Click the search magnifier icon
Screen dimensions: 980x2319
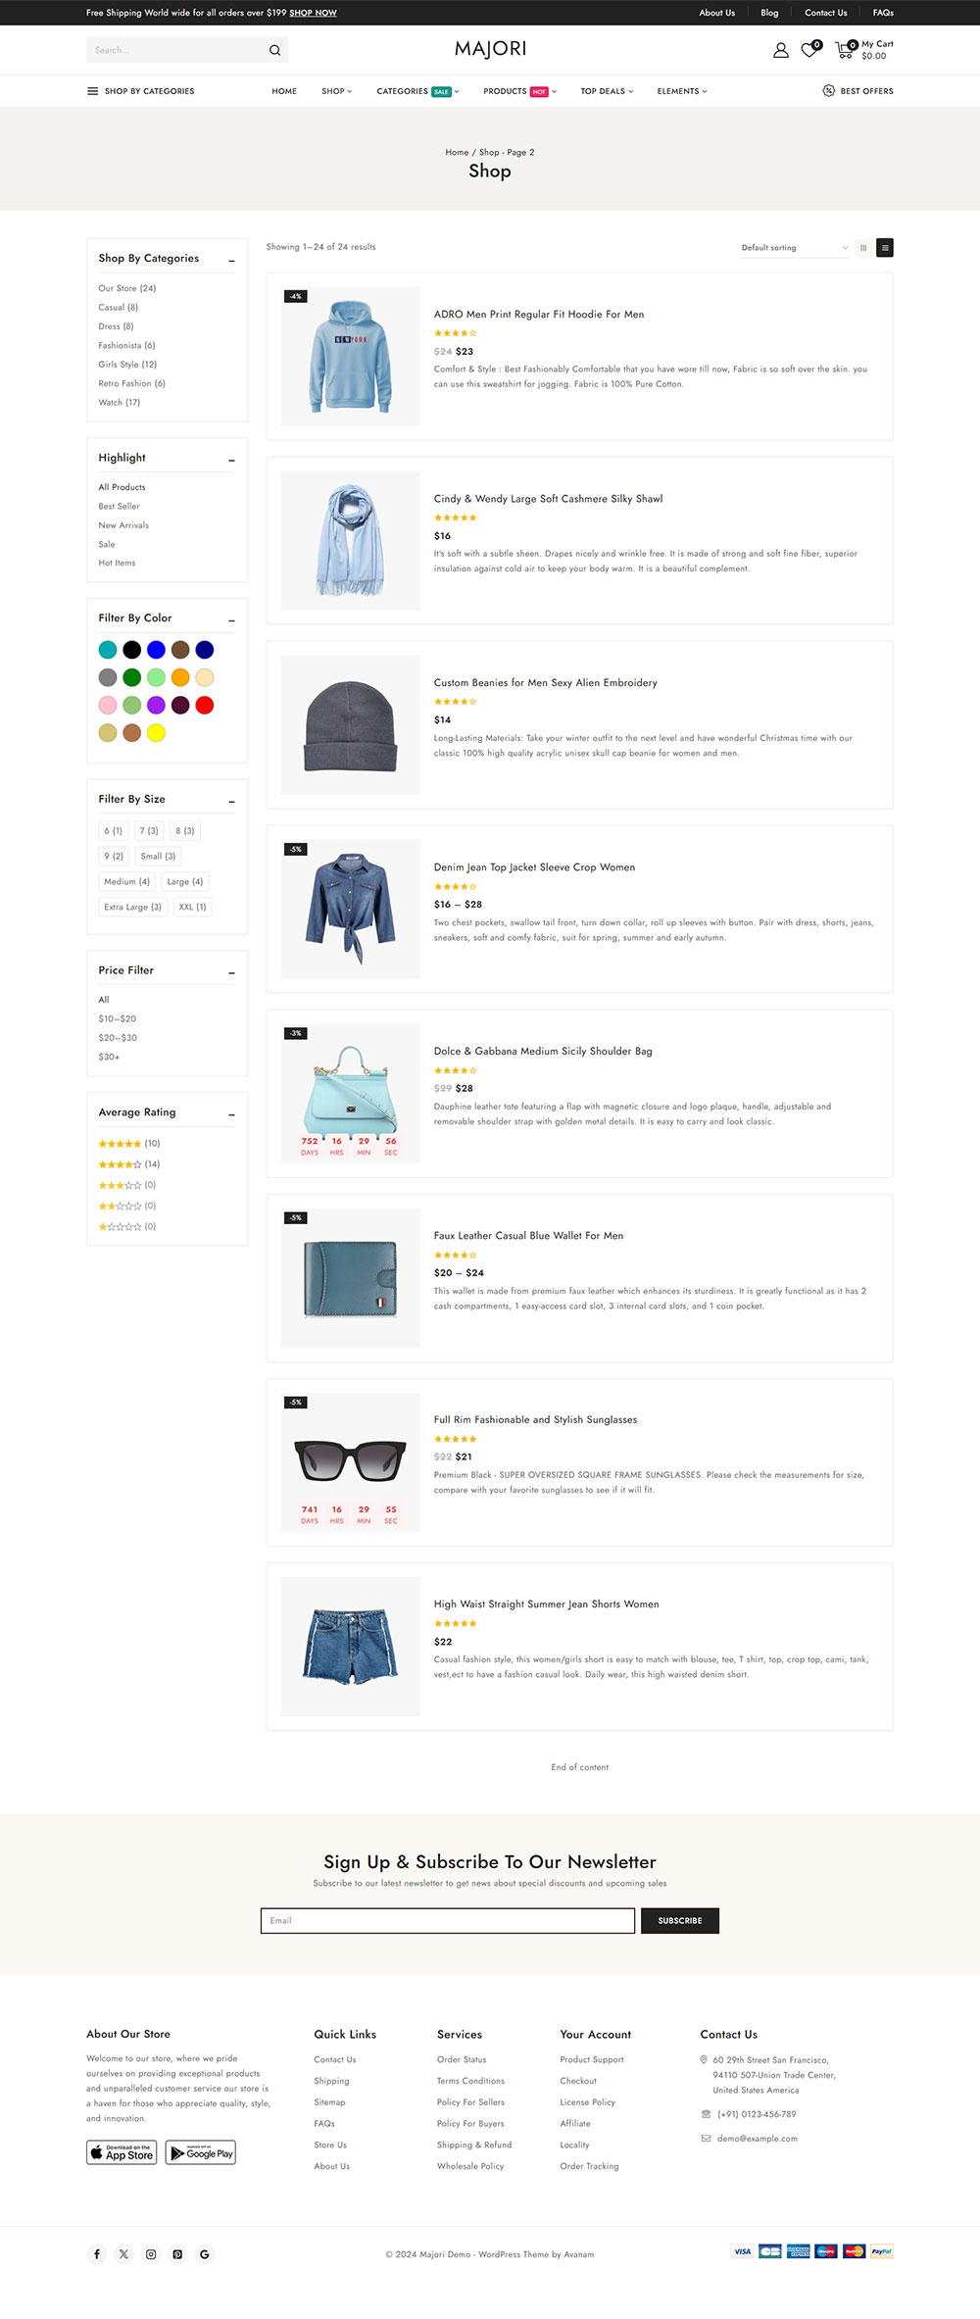coord(274,50)
